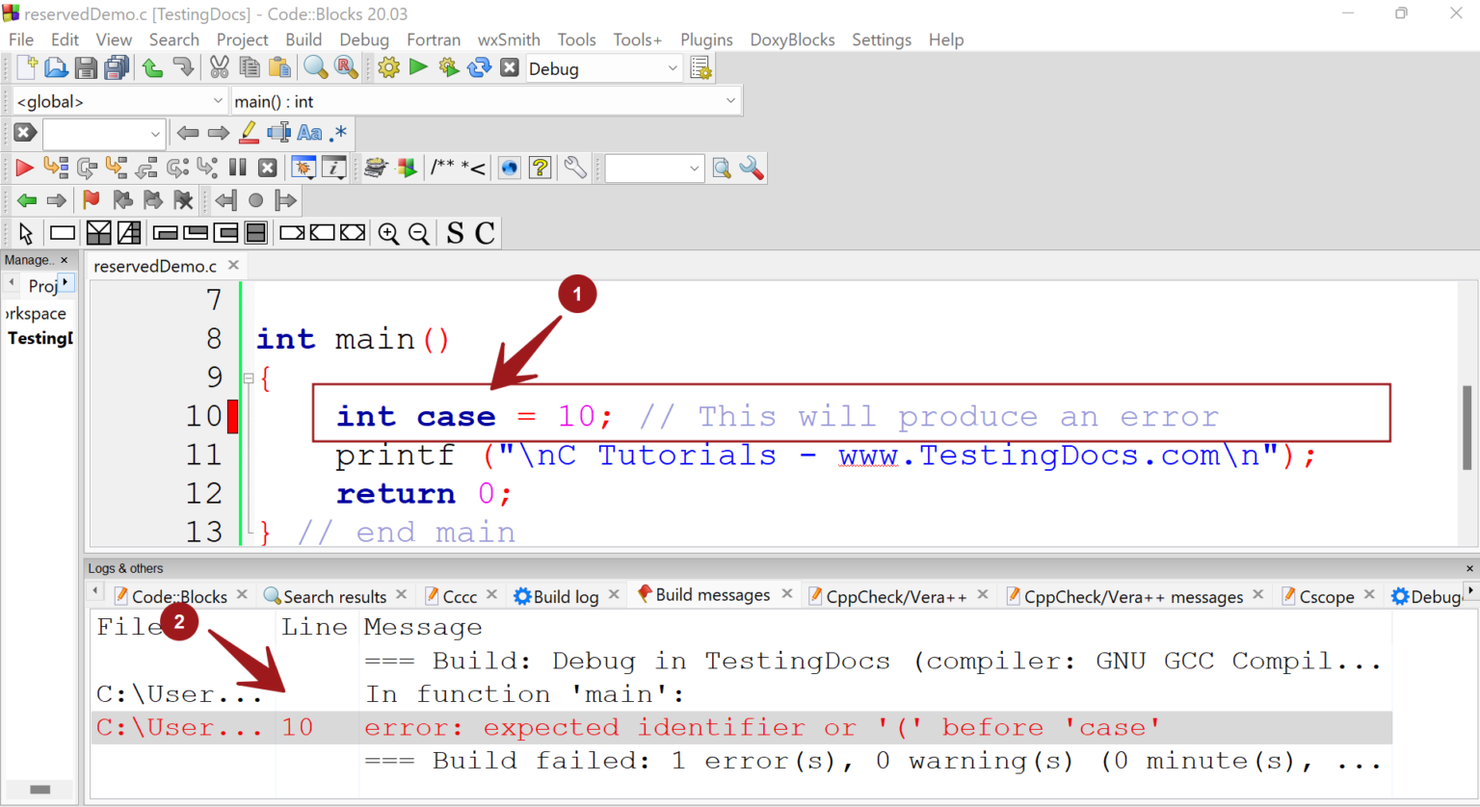Save all open files
The height and width of the screenshot is (807, 1480).
pyautogui.click(x=115, y=67)
